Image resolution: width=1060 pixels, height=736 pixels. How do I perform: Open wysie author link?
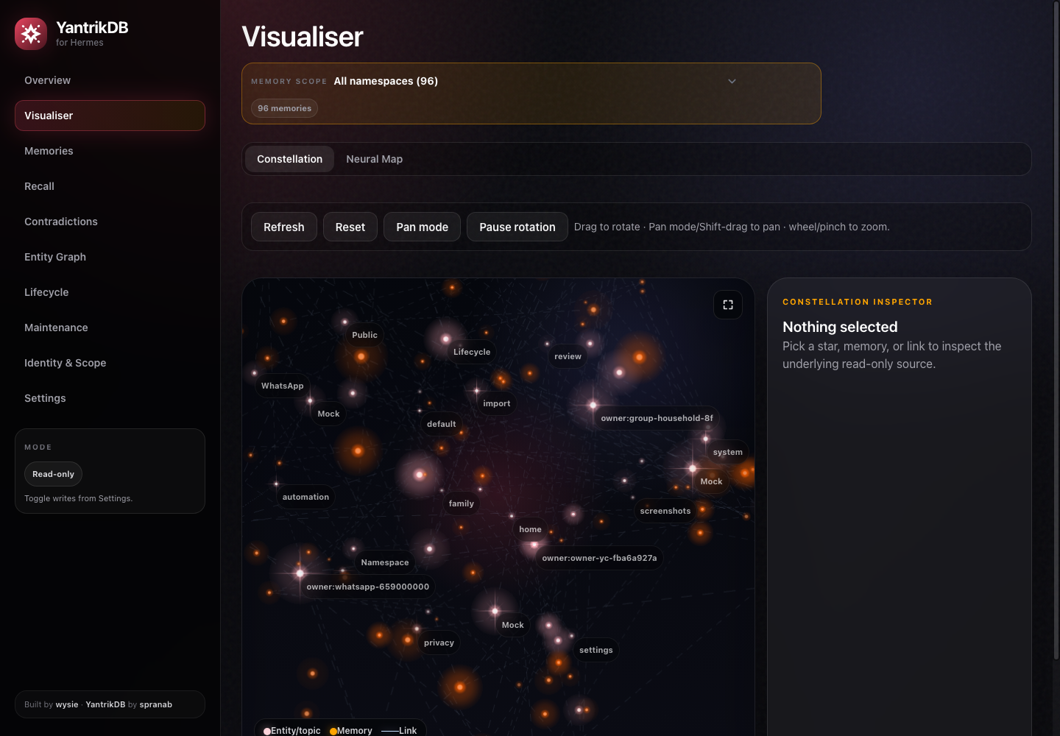tap(67, 704)
